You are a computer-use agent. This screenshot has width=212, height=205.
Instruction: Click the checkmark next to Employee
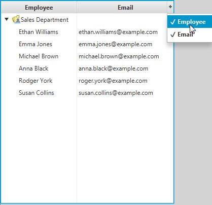coord(173,22)
